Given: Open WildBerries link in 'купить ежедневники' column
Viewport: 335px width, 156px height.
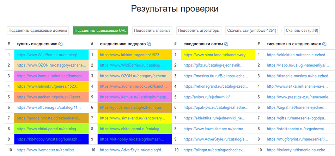Looking at the screenshot, I should coord(49,55).
